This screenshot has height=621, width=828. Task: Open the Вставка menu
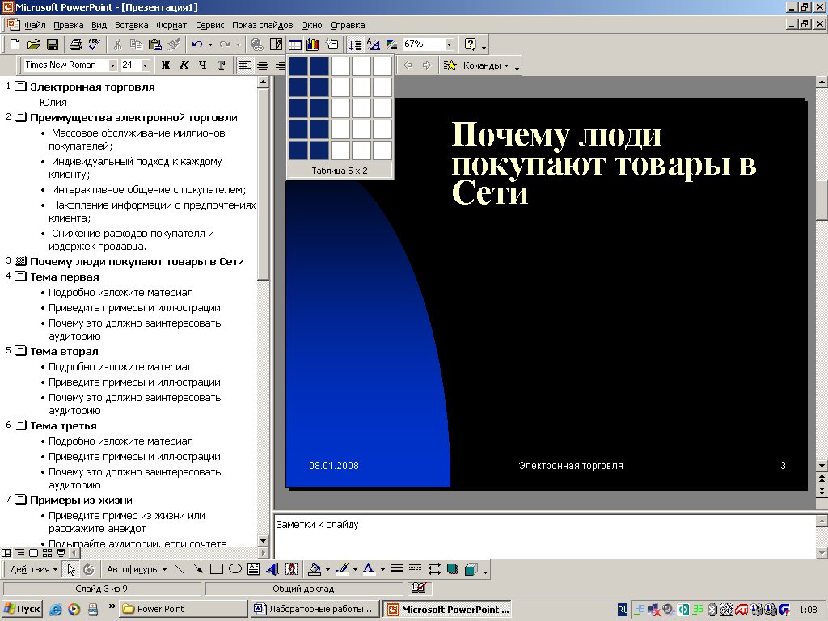[x=132, y=25]
